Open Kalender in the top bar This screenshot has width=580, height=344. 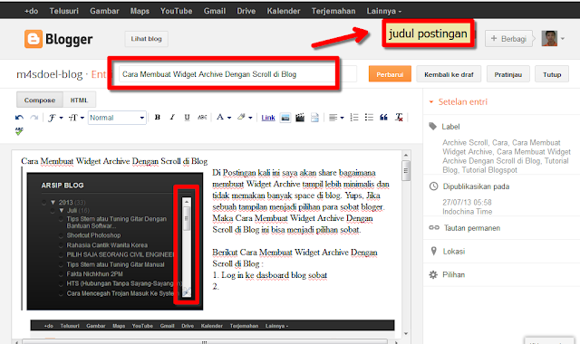click(284, 11)
